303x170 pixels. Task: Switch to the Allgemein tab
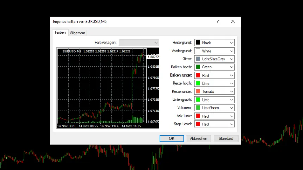pos(78,33)
